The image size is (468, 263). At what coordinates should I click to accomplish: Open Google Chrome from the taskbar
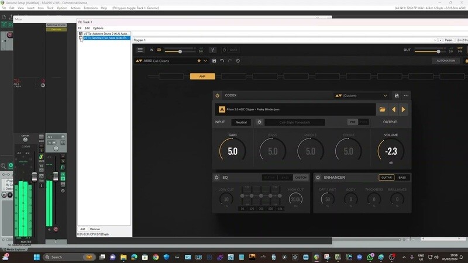pos(156,257)
